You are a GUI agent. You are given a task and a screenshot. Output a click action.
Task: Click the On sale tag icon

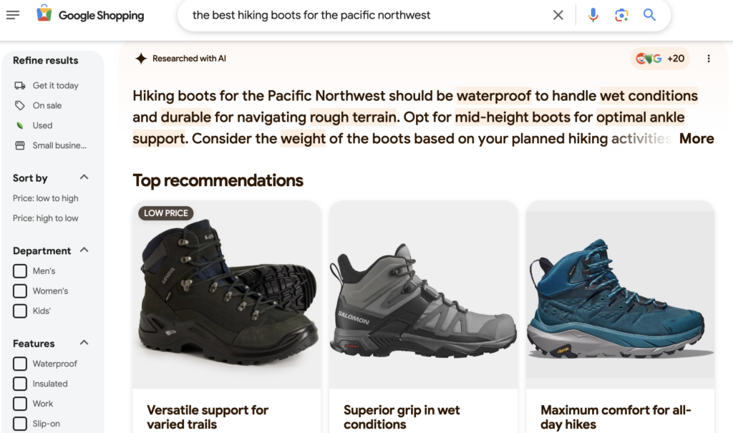(19, 105)
